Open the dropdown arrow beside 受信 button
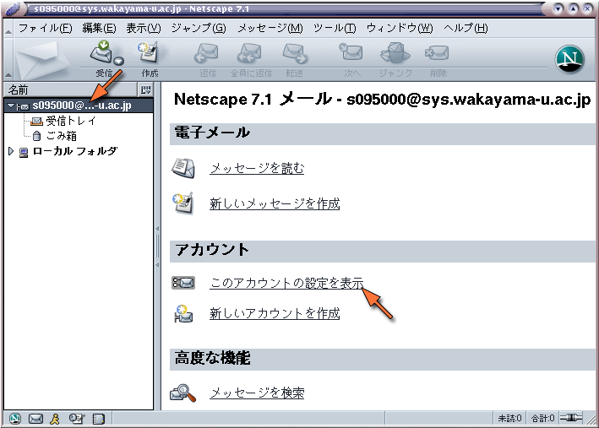Image resolution: width=599 pixels, height=428 pixels. [x=119, y=61]
